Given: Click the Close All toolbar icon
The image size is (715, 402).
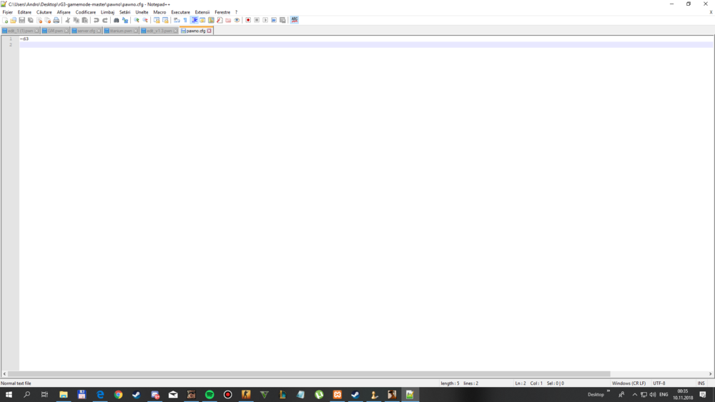Looking at the screenshot, I should pos(47,20).
